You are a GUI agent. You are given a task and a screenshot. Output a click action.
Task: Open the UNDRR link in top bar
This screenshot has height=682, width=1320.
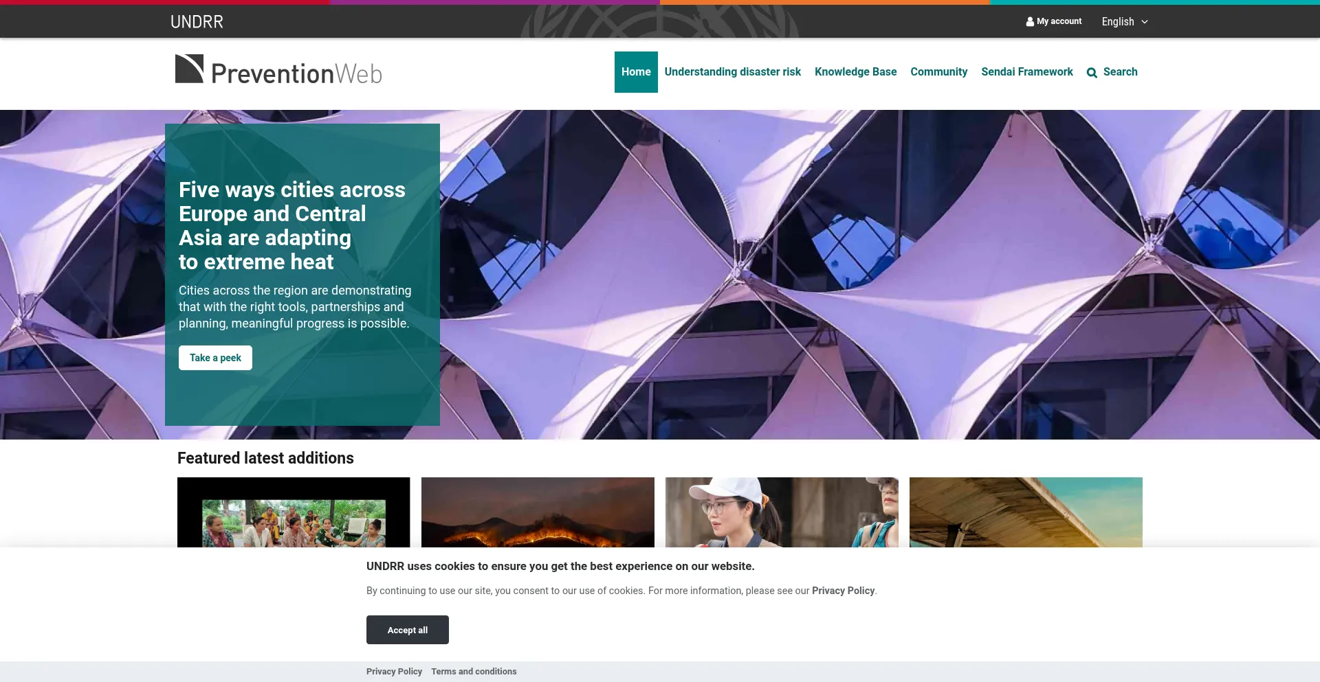[197, 22]
